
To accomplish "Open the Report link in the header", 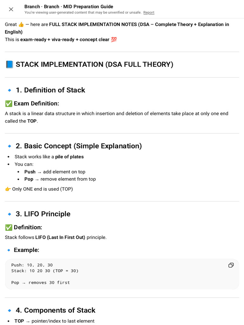I will point(149,12).
